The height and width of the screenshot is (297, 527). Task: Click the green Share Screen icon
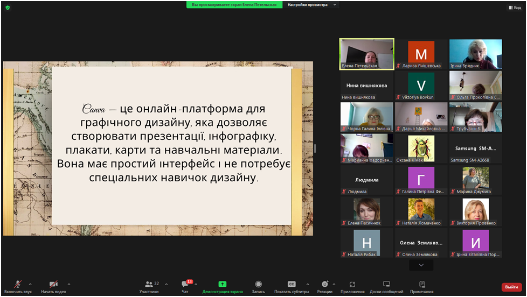(223, 284)
